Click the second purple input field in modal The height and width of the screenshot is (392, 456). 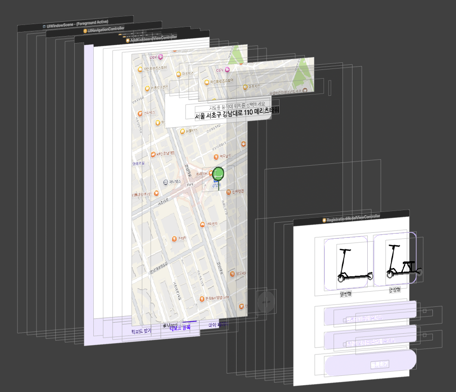click(x=370, y=337)
